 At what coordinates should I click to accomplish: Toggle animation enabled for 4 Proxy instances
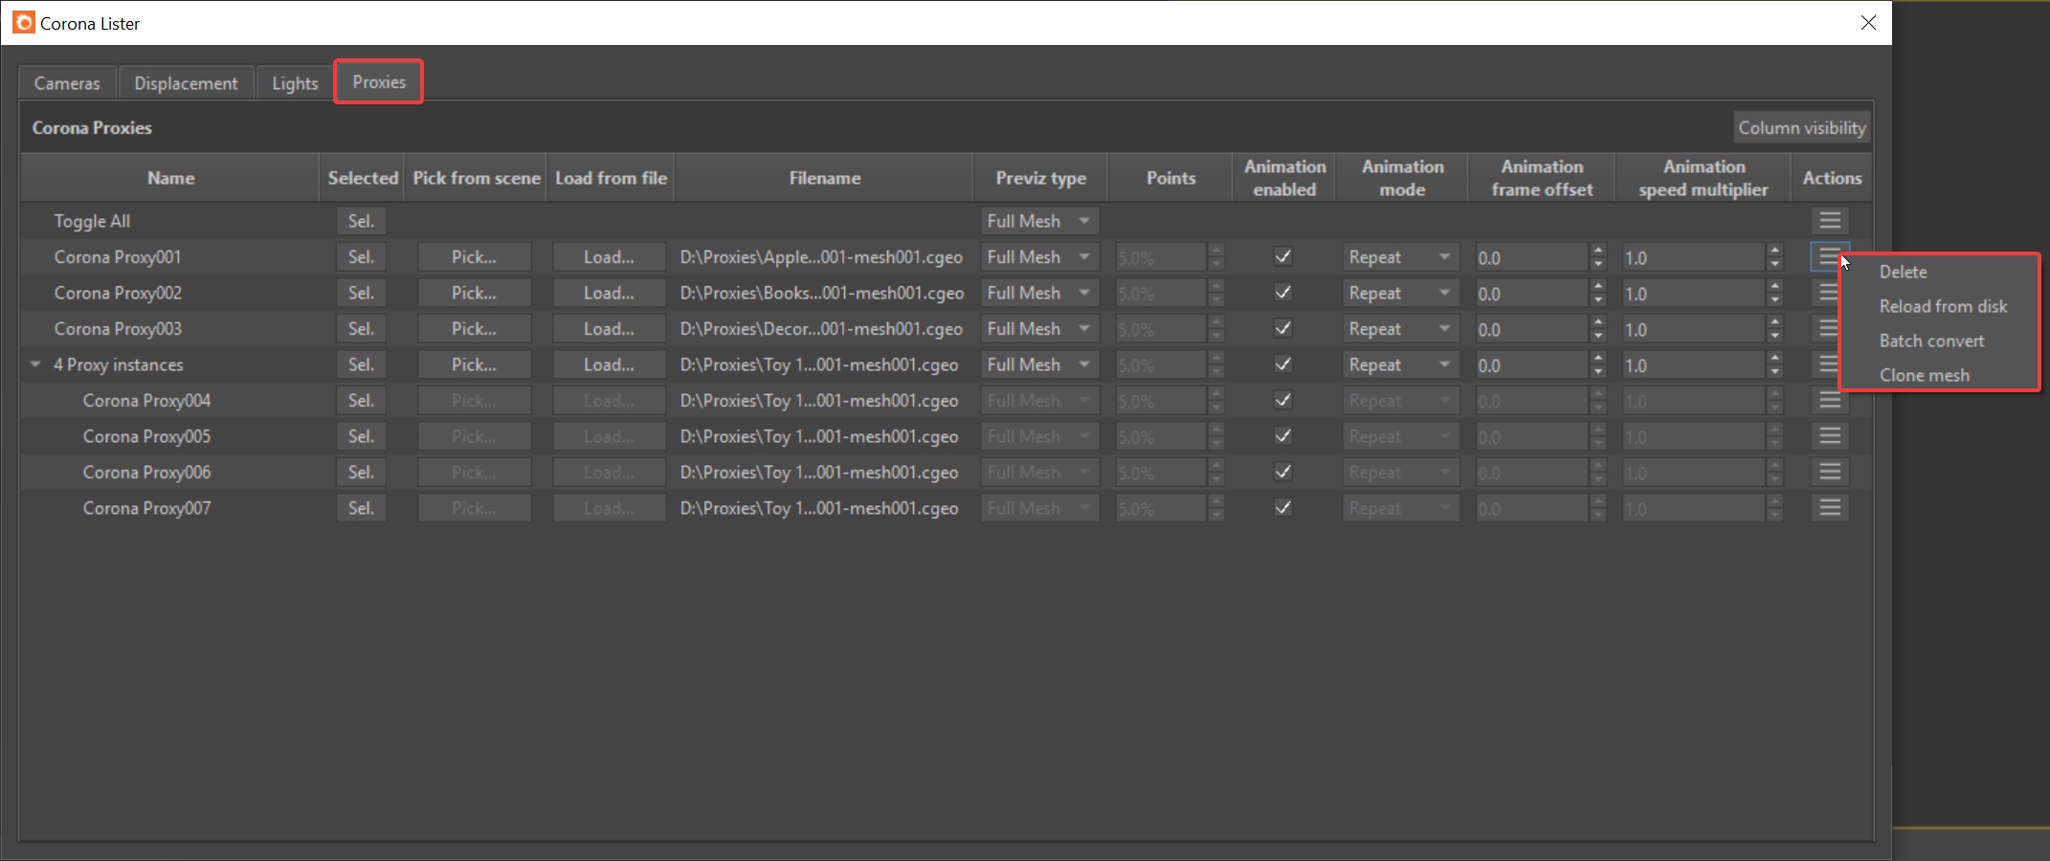[x=1283, y=364]
